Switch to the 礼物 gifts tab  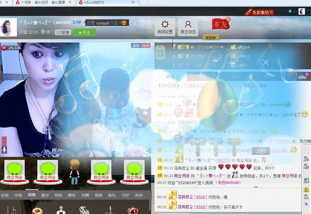235,77
